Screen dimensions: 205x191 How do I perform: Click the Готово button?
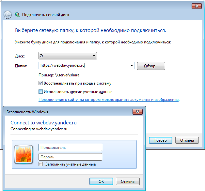coord(161,140)
